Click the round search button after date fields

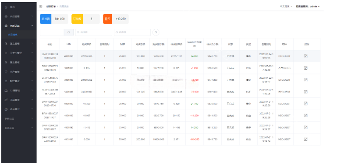click(156, 32)
